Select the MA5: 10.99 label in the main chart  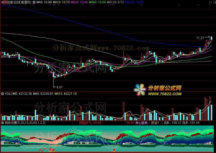44,2
